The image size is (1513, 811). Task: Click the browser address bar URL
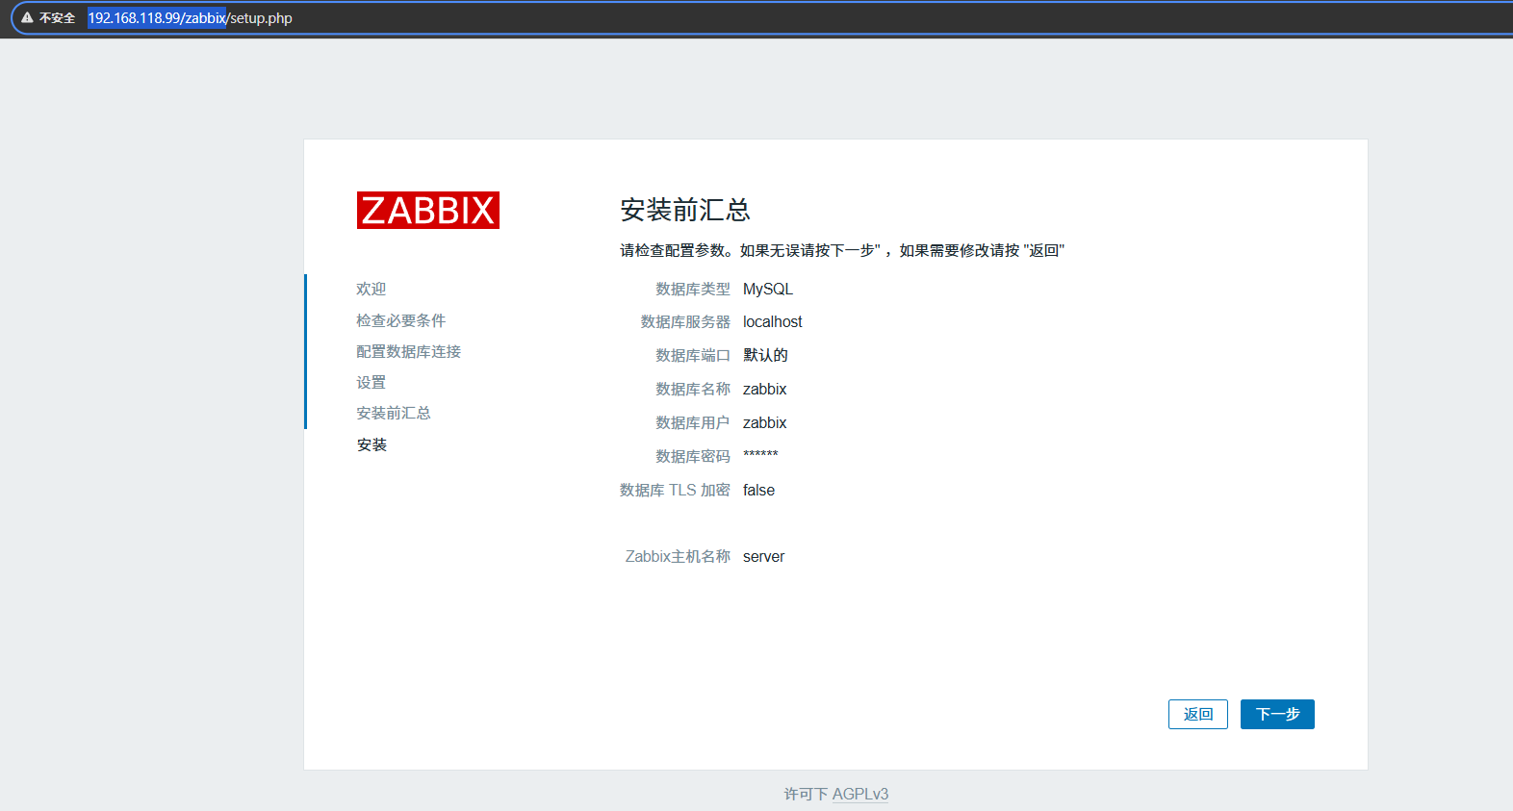pos(190,17)
